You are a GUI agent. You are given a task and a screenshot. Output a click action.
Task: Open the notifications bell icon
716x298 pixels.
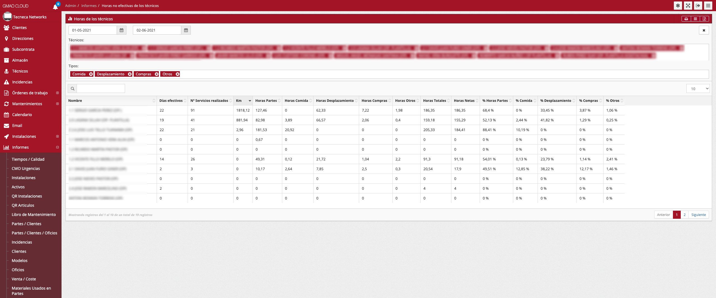click(55, 7)
